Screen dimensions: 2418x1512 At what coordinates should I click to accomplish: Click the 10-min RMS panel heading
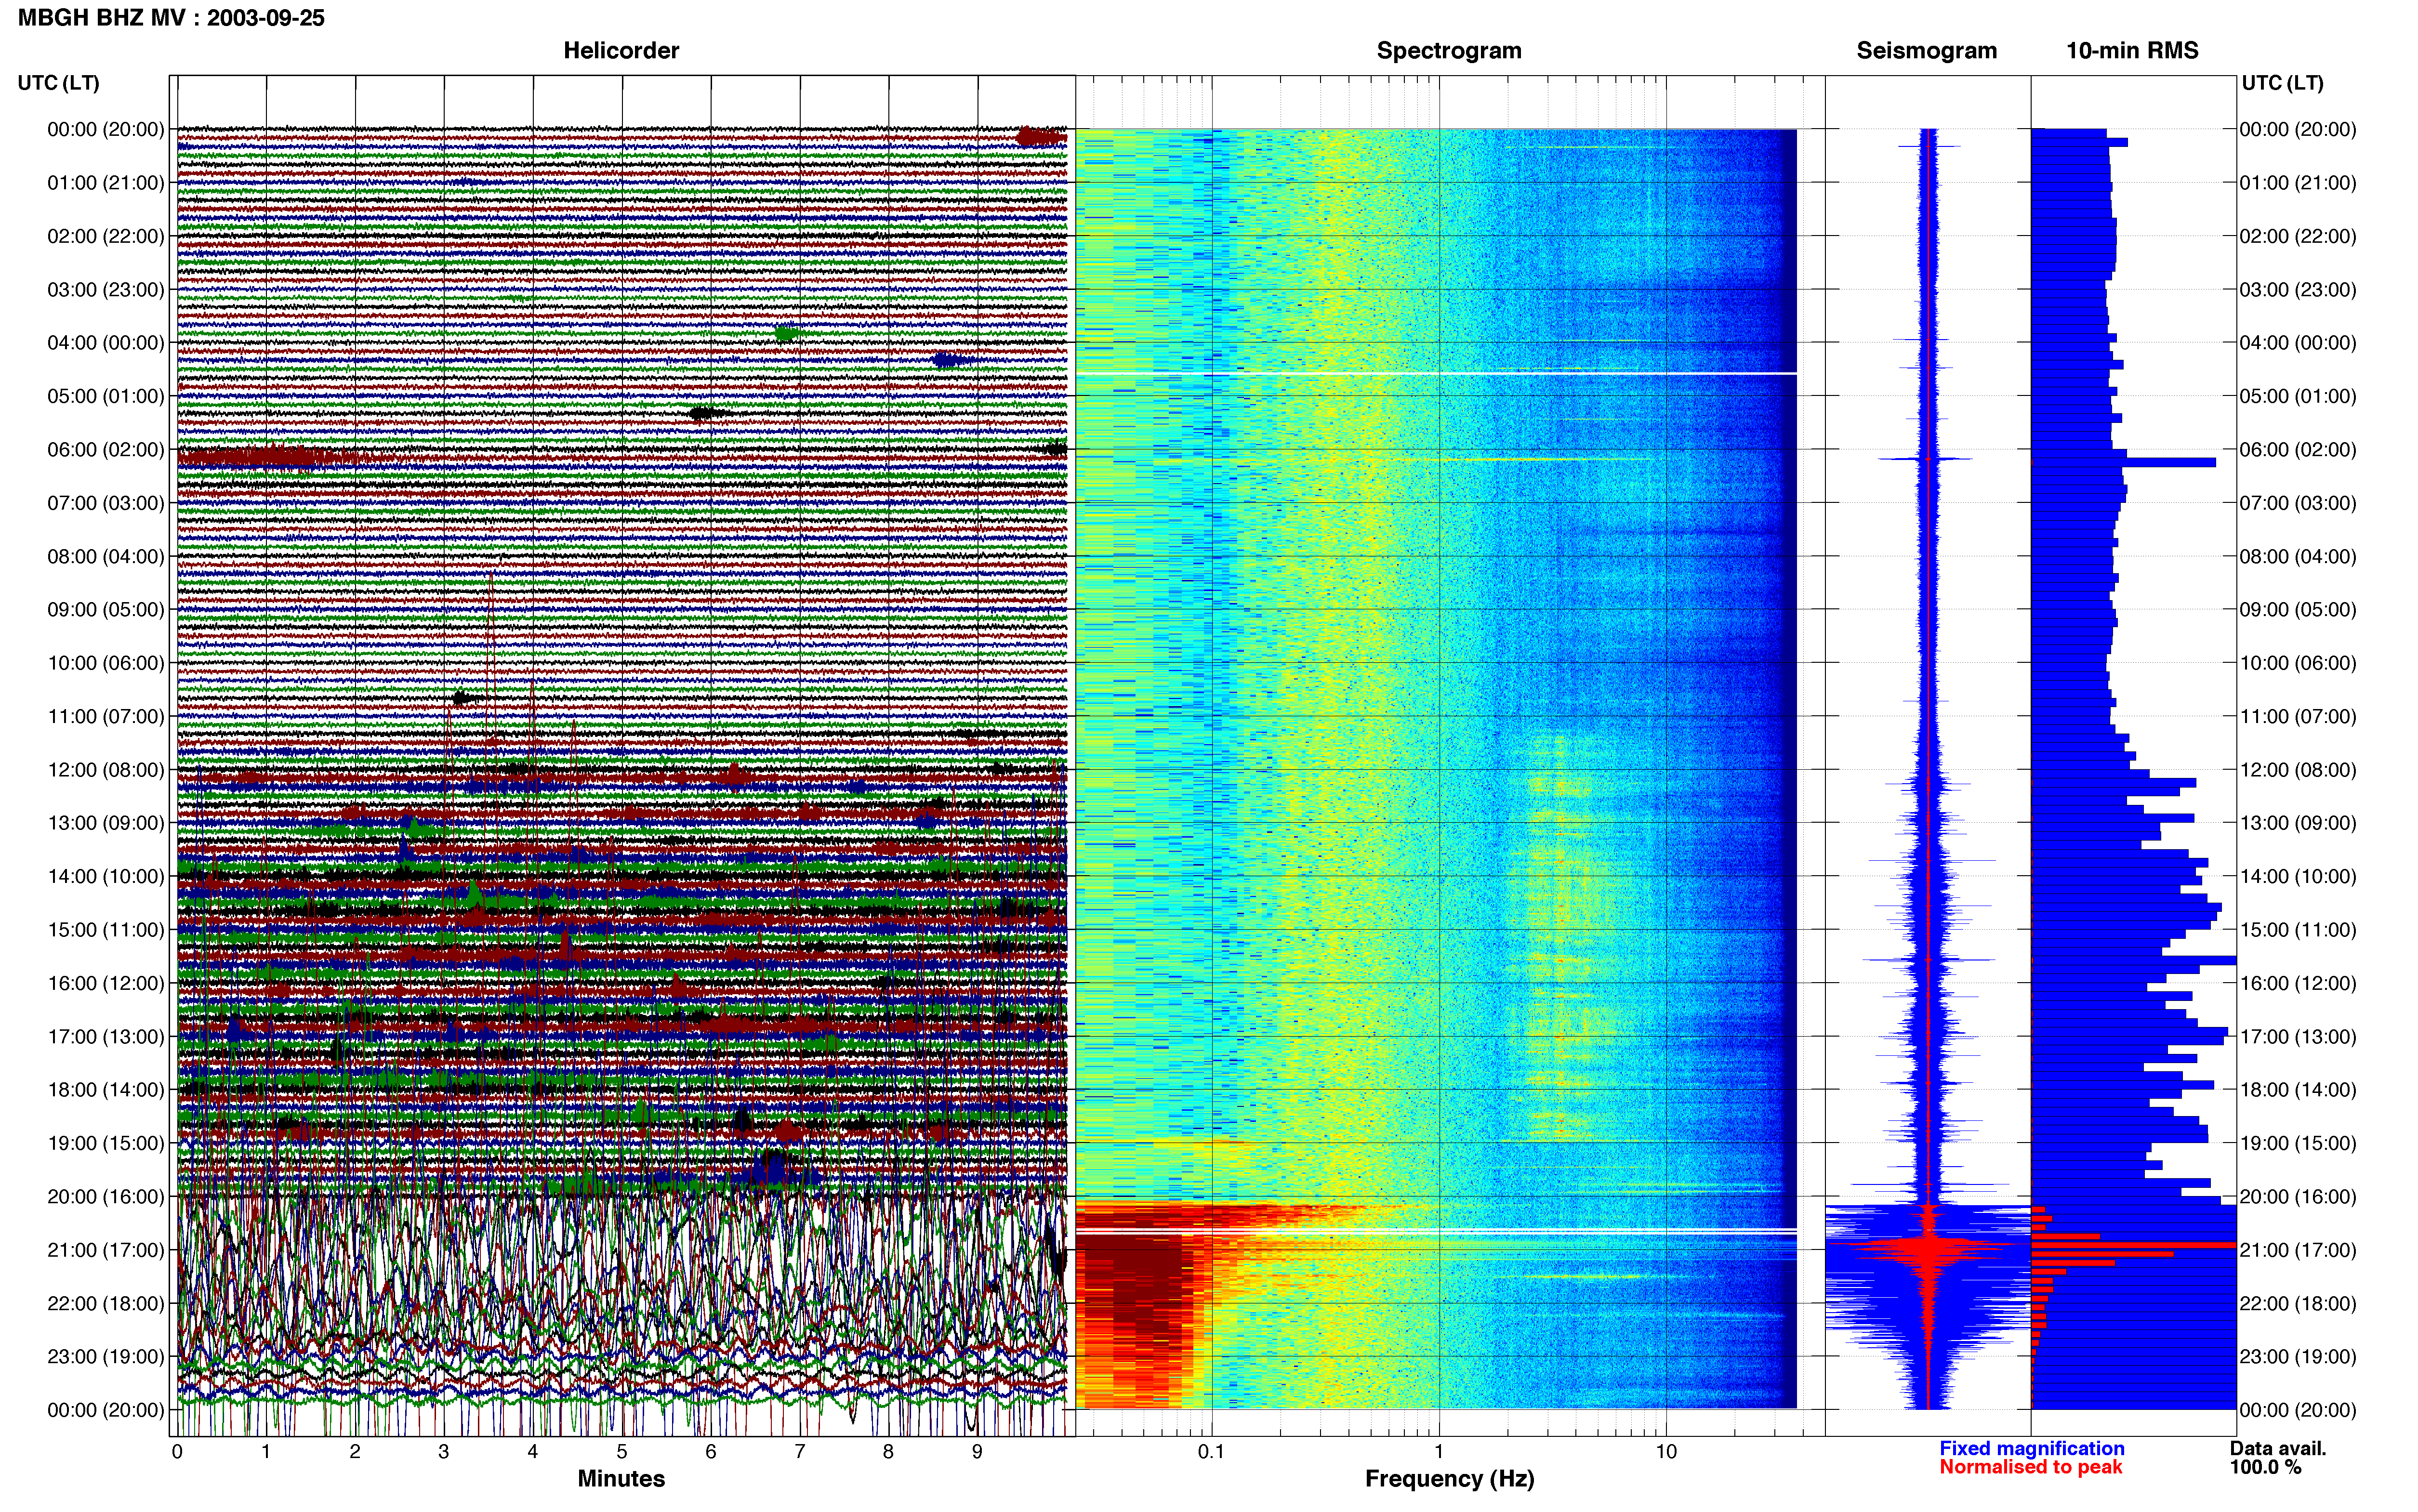pos(2132,51)
